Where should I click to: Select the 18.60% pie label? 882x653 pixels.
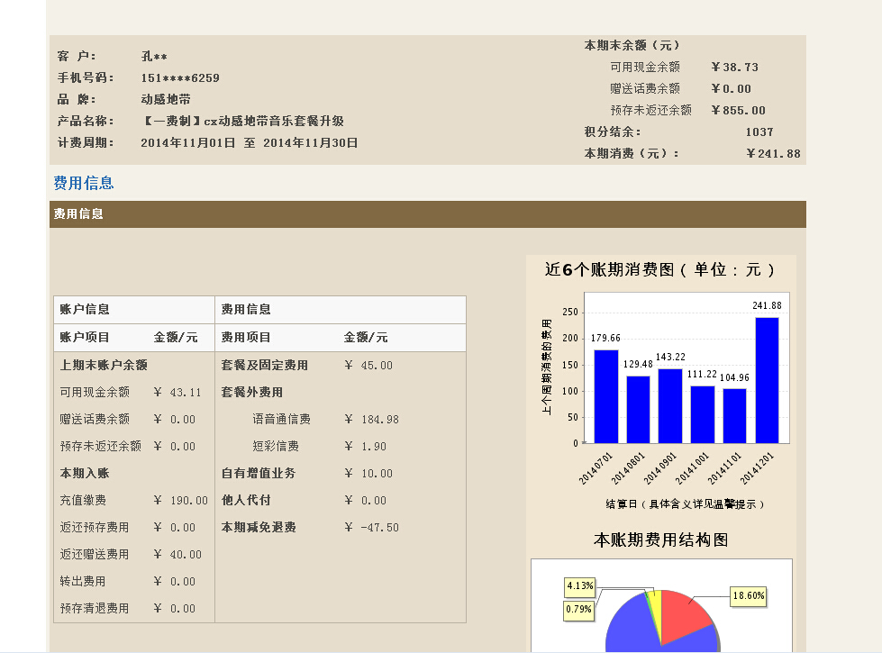pyautogui.click(x=748, y=595)
